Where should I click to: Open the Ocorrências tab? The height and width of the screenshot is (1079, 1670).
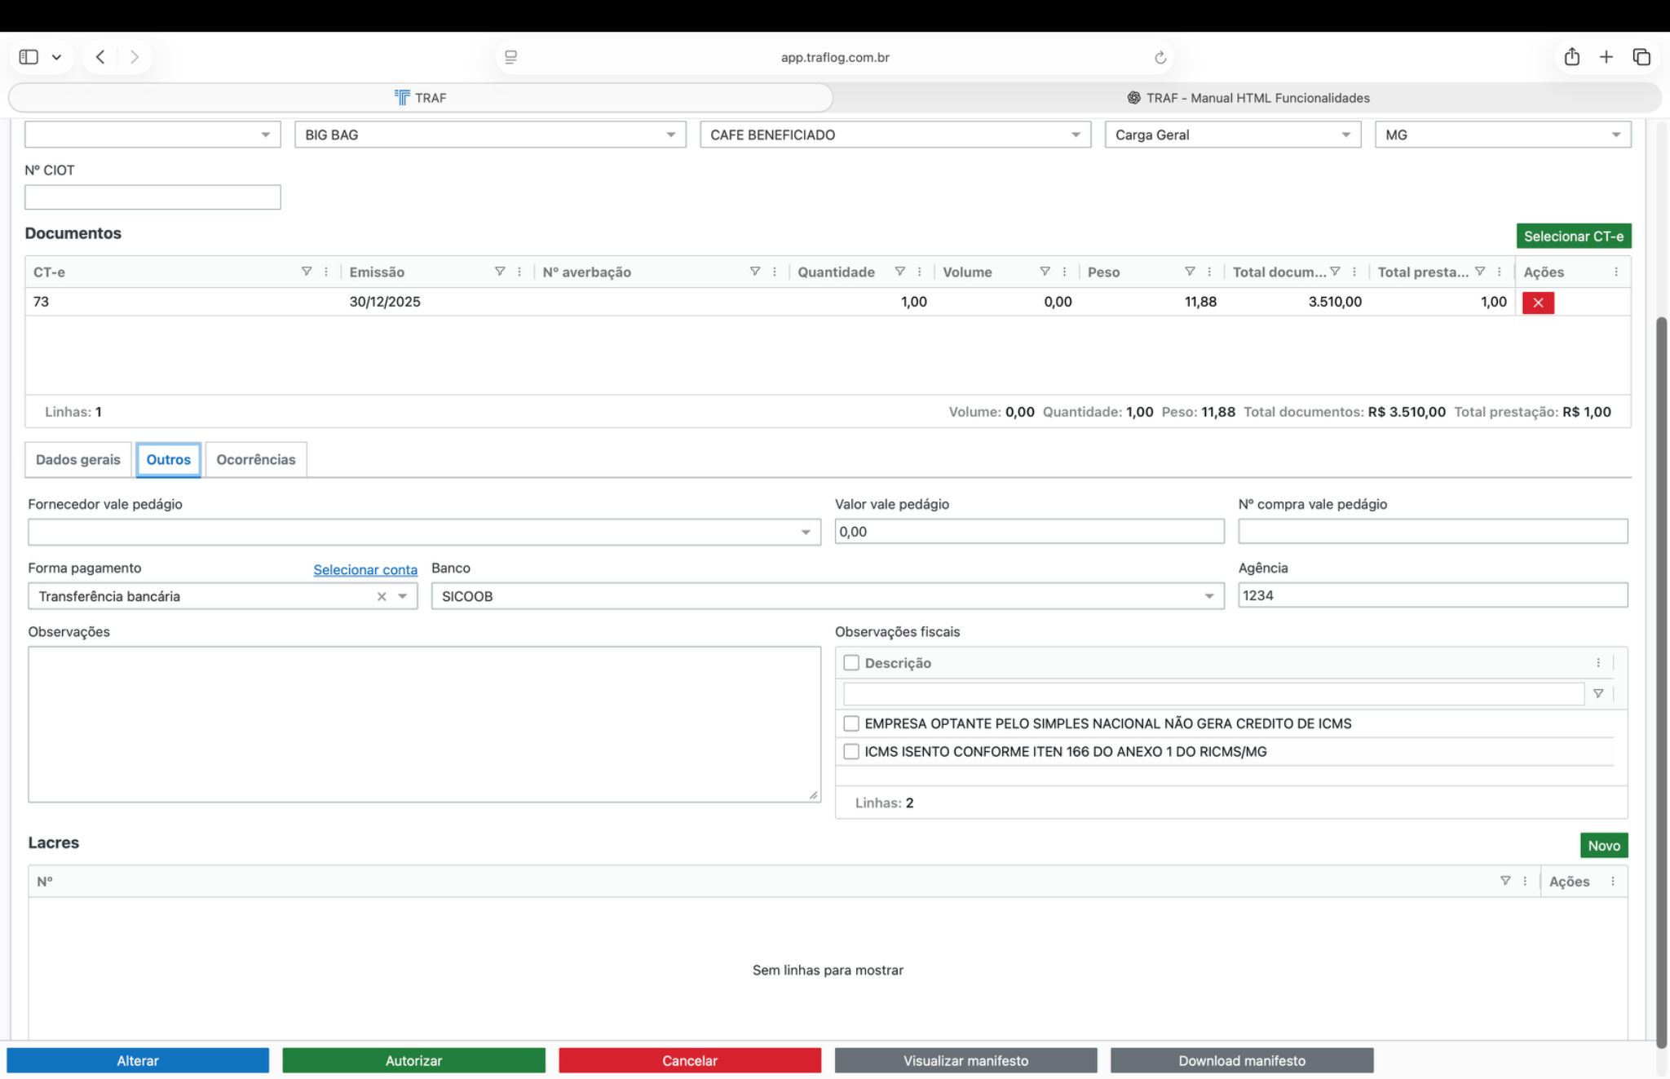[256, 459]
